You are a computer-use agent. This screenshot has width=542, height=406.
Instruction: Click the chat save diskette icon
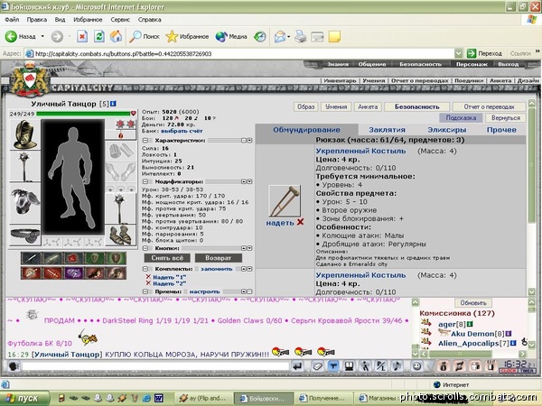[x=350, y=366]
